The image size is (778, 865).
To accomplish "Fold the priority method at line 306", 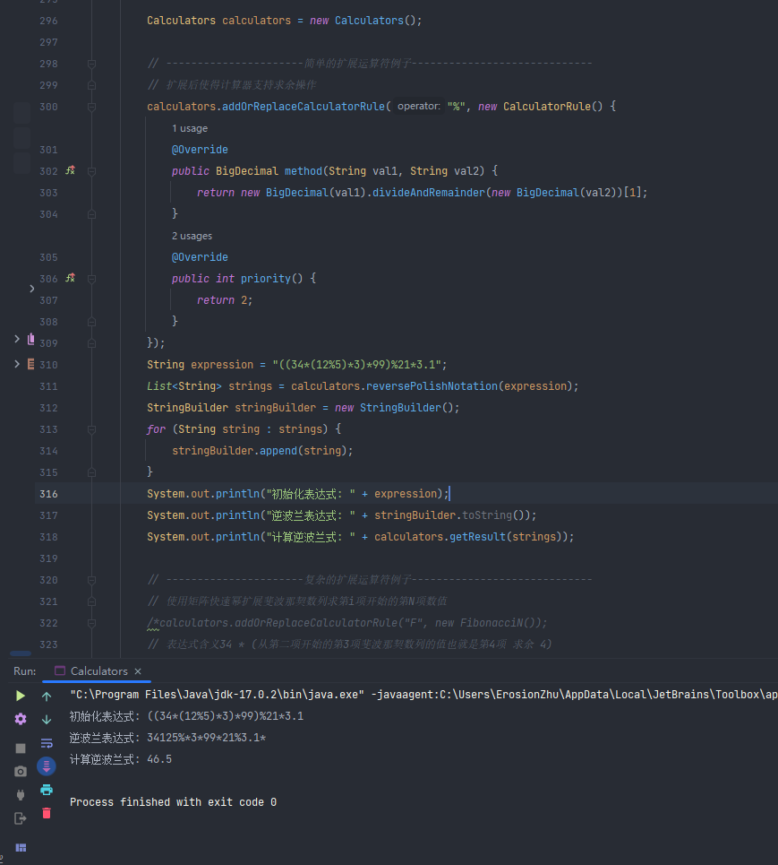I will click(x=91, y=279).
